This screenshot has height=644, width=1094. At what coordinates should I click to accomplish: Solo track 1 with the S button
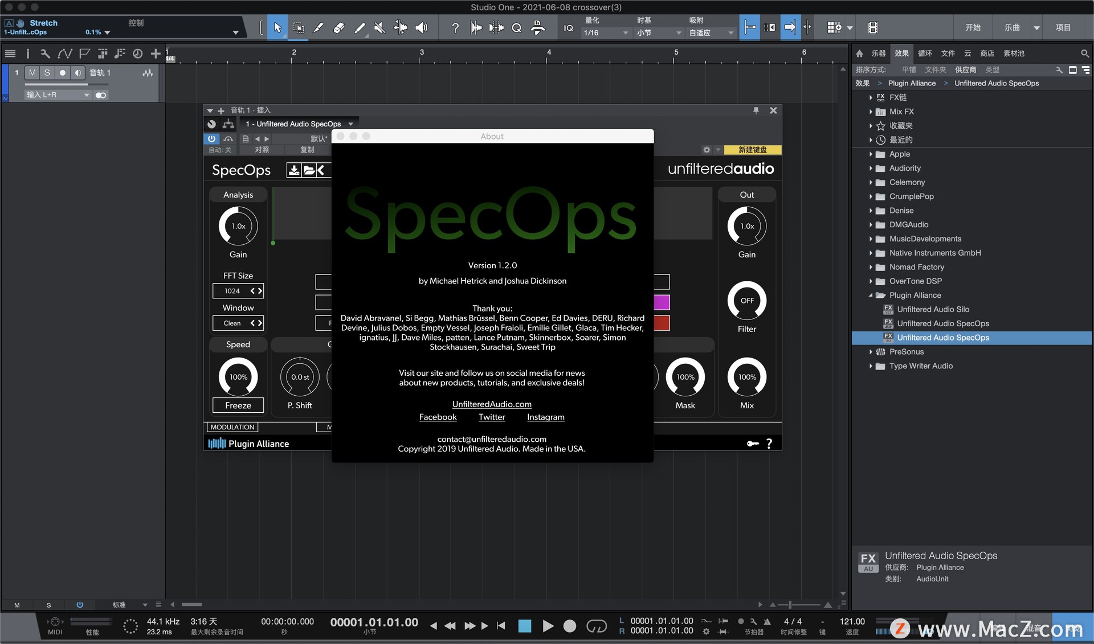[x=47, y=73]
